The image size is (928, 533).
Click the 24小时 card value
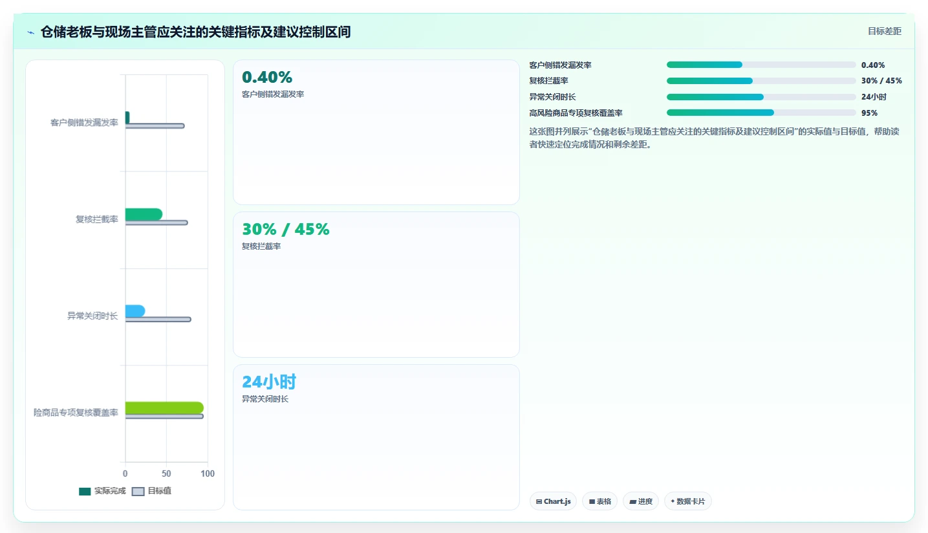click(x=269, y=382)
